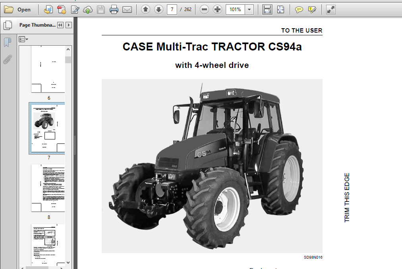This screenshot has width=402, height=269.
Task: Click the Print icon
Action: point(114,10)
